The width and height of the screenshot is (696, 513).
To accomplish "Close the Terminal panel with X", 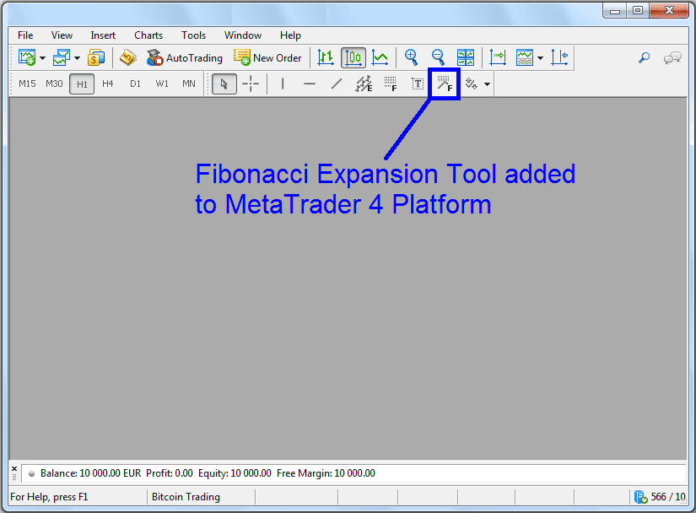I will 14,468.
